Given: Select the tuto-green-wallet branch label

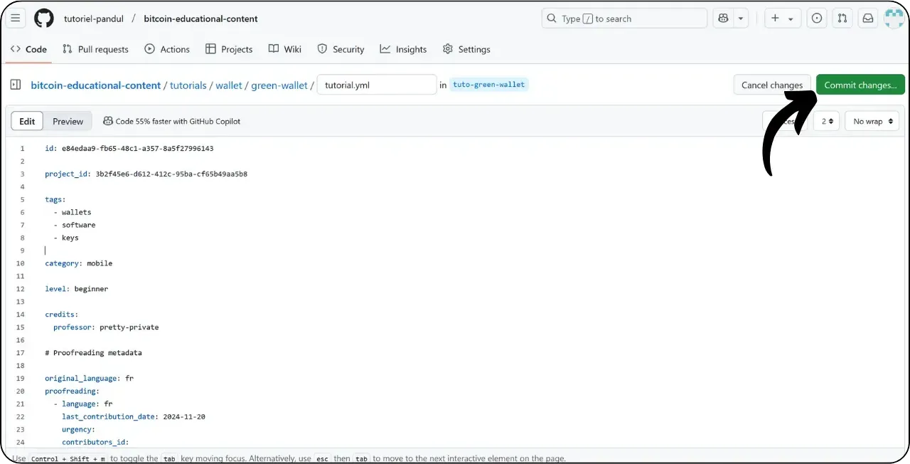Looking at the screenshot, I should tap(489, 84).
